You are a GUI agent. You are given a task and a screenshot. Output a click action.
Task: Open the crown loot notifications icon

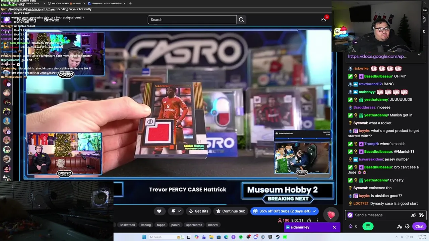tap(324, 19)
